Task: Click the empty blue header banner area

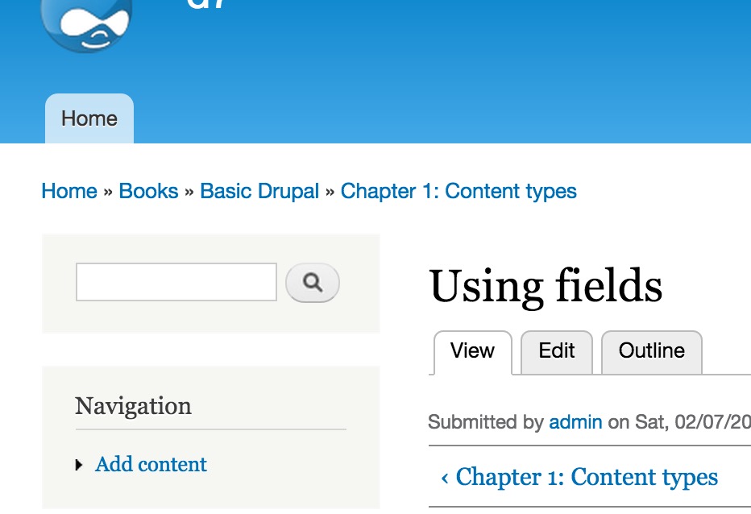Action: tap(479, 72)
